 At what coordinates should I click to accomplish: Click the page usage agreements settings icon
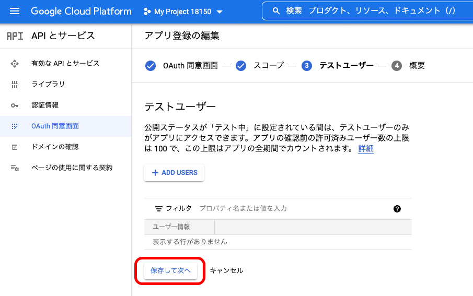(15, 168)
